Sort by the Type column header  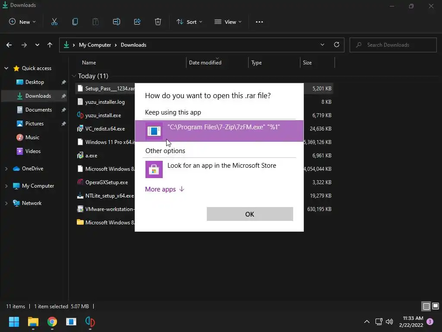[256, 63]
